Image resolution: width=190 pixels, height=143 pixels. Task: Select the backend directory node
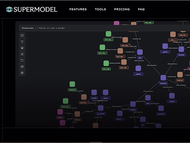163,78
